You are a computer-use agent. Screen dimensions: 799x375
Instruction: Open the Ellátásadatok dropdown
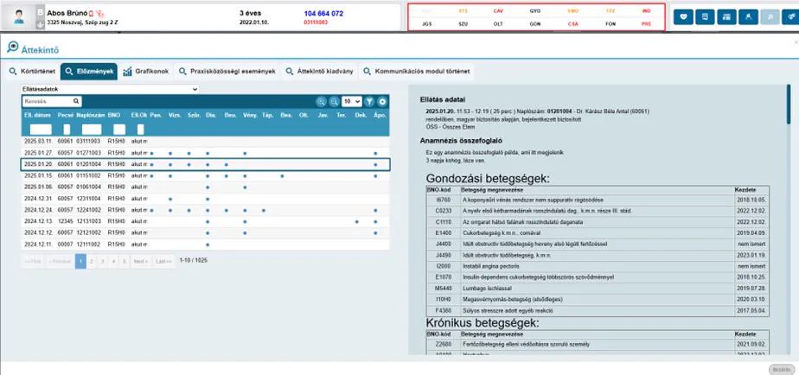(x=110, y=89)
